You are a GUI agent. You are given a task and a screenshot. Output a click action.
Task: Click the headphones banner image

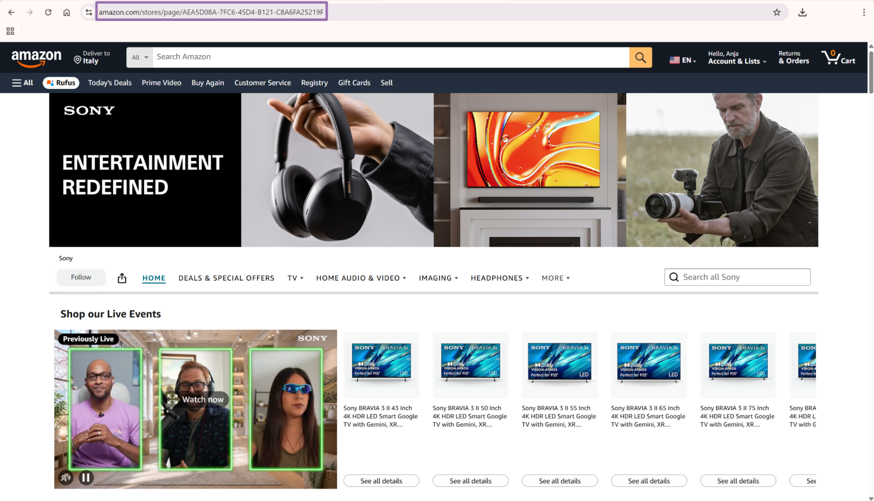(x=337, y=170)
